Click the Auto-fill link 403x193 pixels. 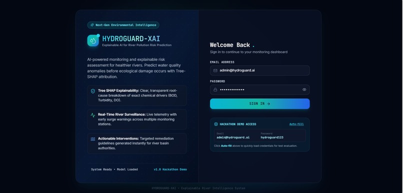[x=296, y=124]
